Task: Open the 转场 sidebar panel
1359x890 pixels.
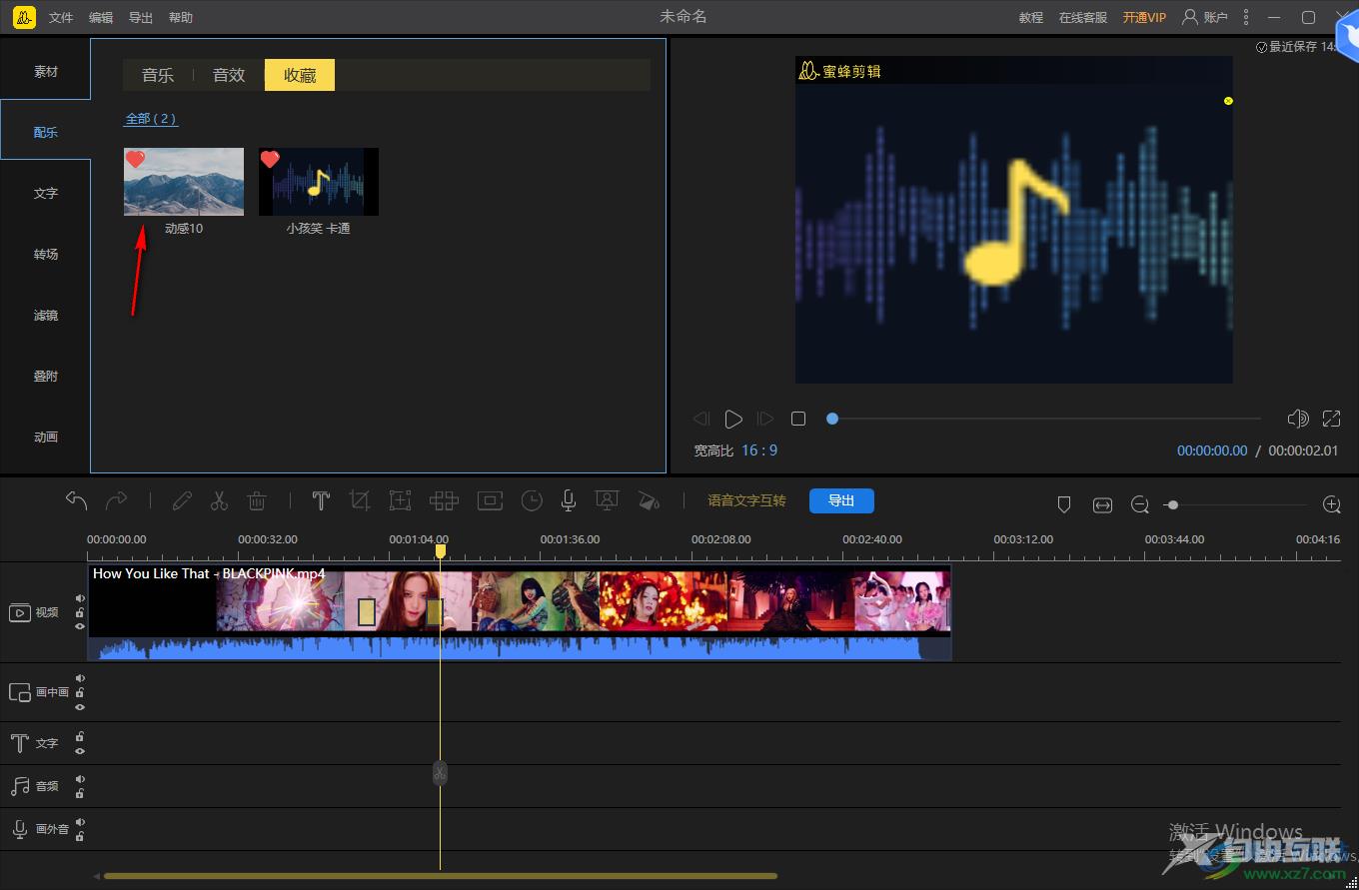Action: (46, 255)
